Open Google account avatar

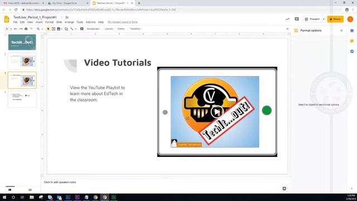[x=350, y=19]
